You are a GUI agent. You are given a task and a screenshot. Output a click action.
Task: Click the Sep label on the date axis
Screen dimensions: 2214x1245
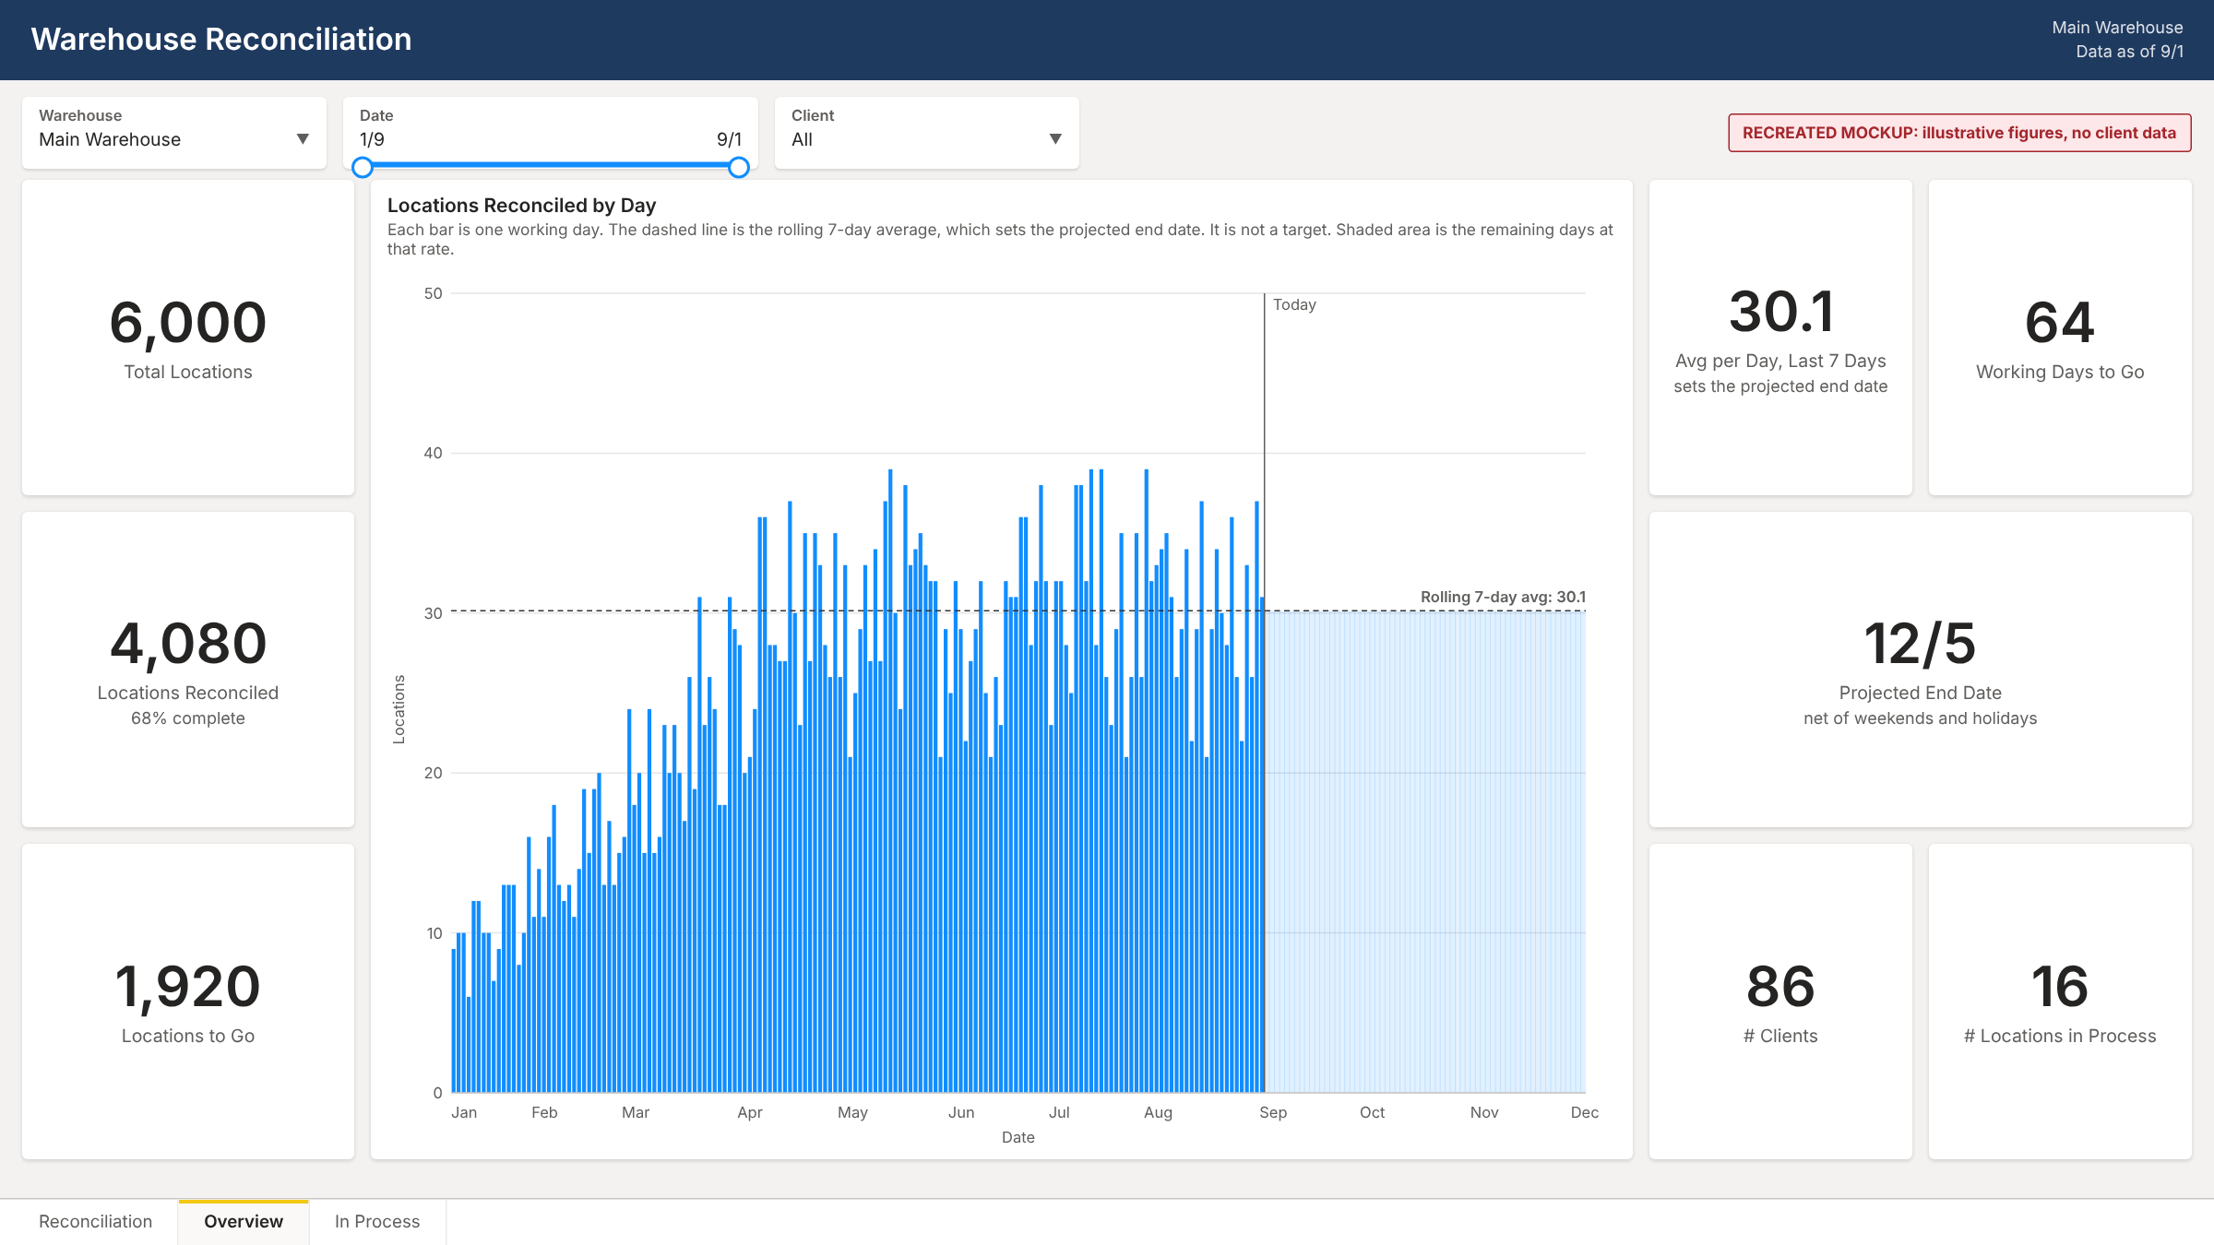[1273, 1112]
